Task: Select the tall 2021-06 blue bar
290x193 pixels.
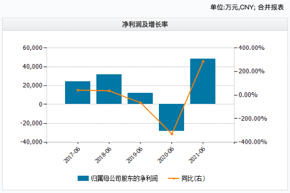Action: (x=203, y=81)
